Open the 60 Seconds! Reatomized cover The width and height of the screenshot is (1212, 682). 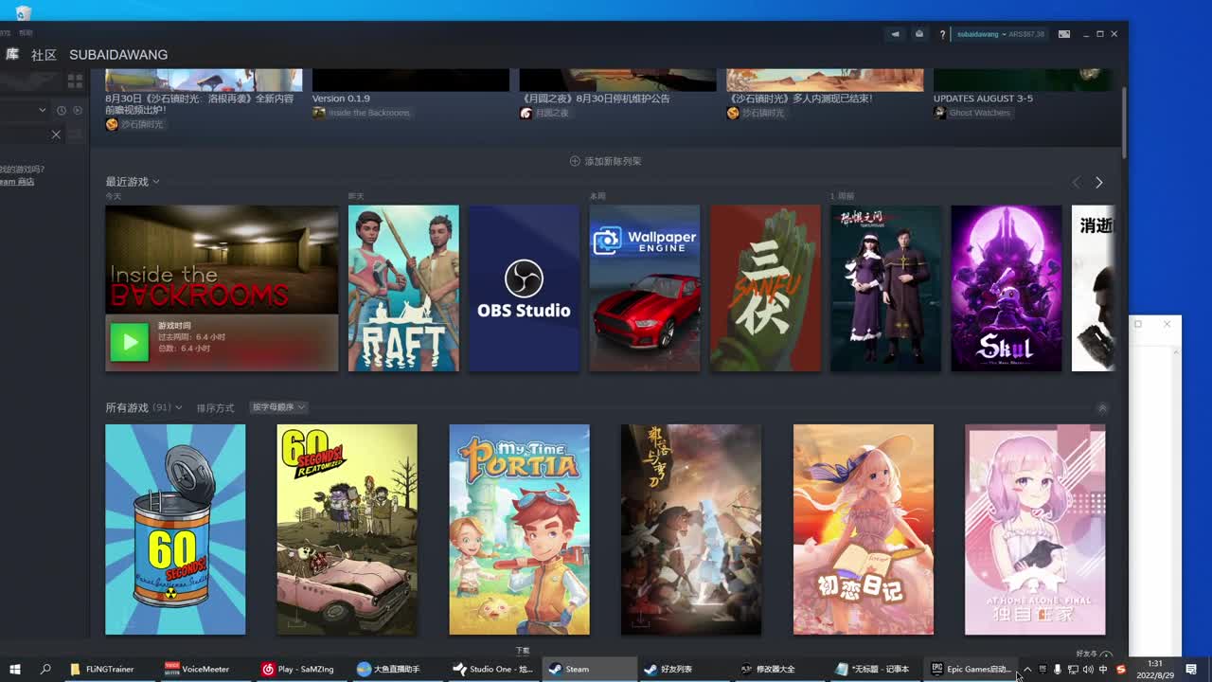(347, 529)
